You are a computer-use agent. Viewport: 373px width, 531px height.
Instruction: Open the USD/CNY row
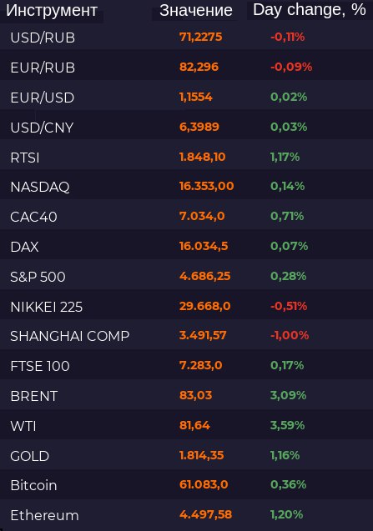click(x=187, y=128)
